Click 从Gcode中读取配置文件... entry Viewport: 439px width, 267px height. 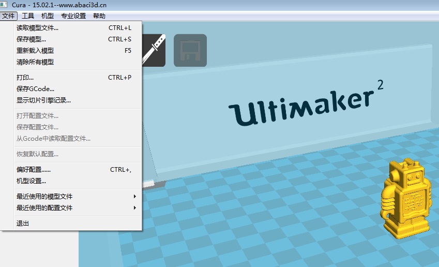78,138
